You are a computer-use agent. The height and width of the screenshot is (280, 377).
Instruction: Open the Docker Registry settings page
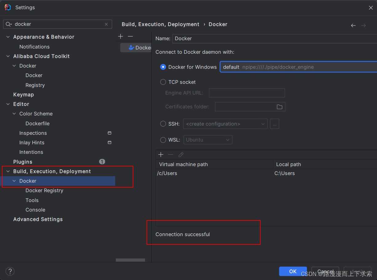click(44, 190)
